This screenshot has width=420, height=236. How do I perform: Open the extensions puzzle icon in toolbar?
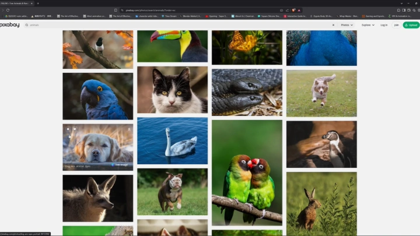pyautogui.click(x=398, y=10)
